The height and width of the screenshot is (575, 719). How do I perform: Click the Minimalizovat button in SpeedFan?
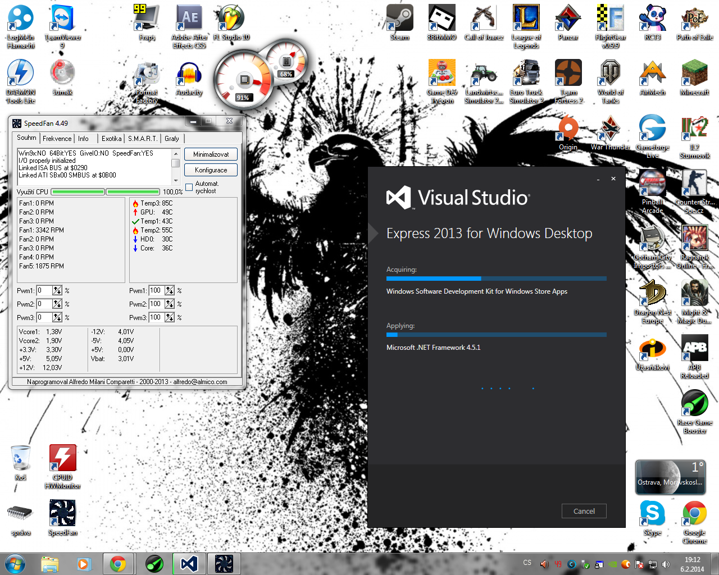click(x=211, y=154)
